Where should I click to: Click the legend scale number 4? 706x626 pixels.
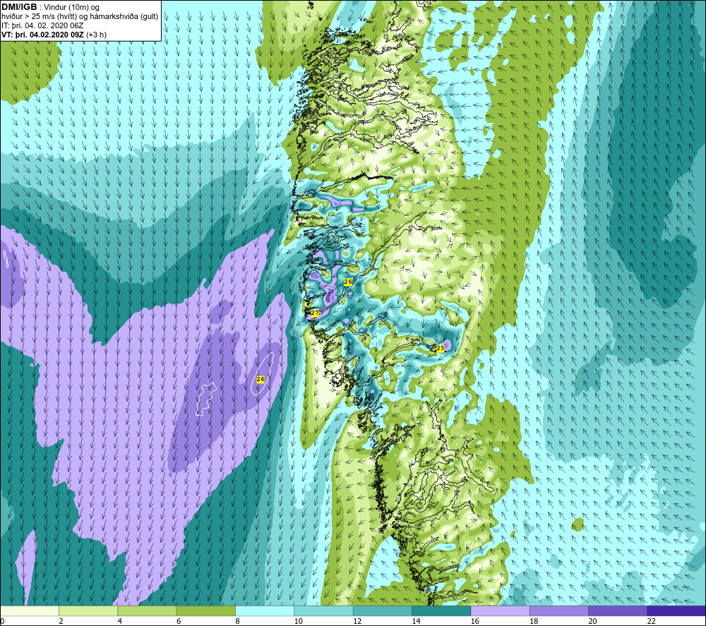120,621
